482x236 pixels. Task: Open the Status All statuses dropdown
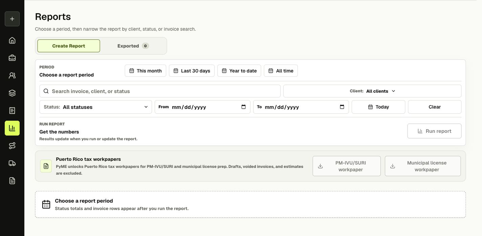click(96, 107)
